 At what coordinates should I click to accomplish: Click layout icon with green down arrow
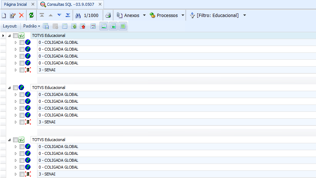tap(74, 26)
